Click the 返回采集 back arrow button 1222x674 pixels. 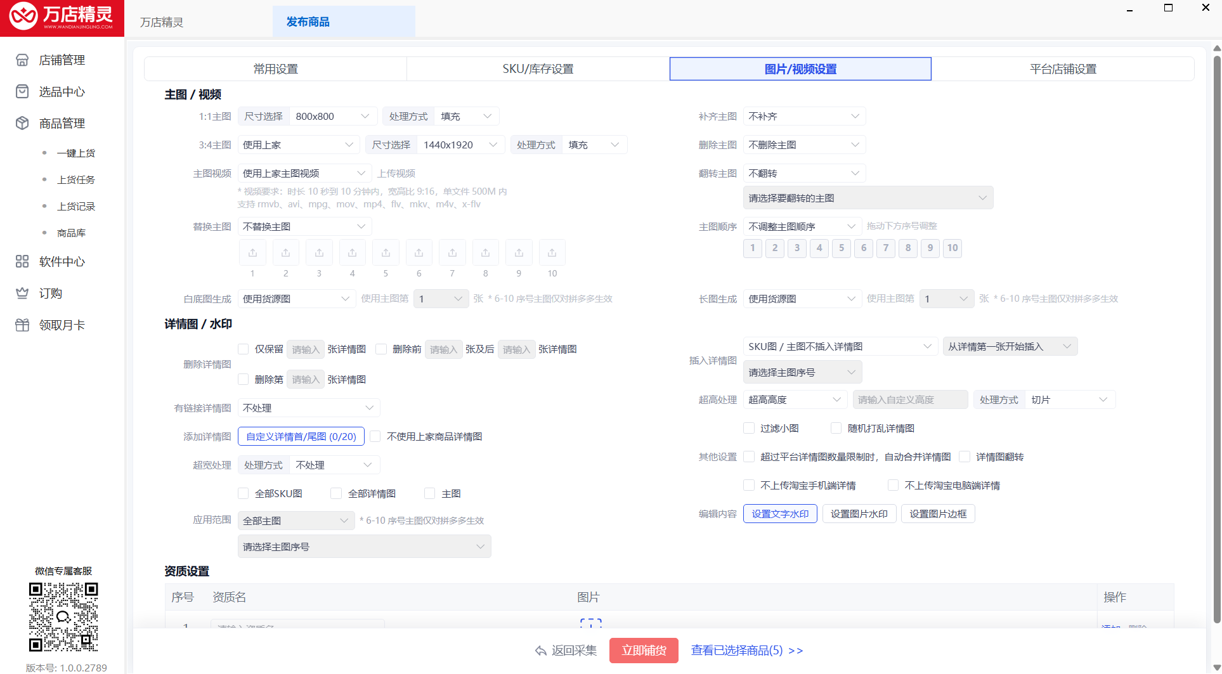(566, 651)
